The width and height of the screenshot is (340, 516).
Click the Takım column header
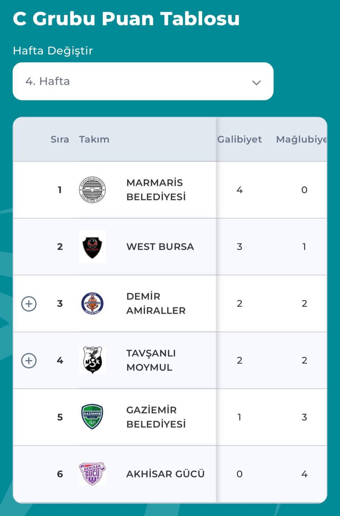94,140
